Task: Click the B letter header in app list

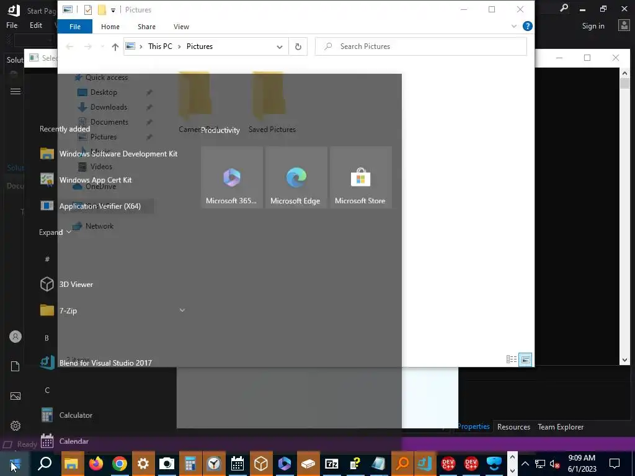Action: click(x=47, y=338)
